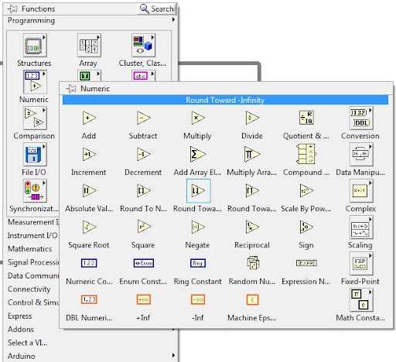Select the Round Toward -Infinity icon
The width and height of the screenshot is (396, 362).
tap(198, 191)
